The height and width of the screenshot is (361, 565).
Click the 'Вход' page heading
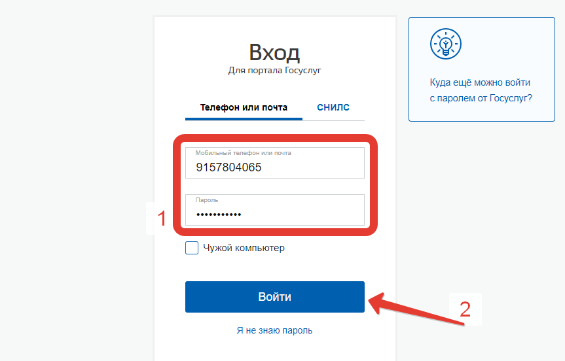click(x=274, y=52)
